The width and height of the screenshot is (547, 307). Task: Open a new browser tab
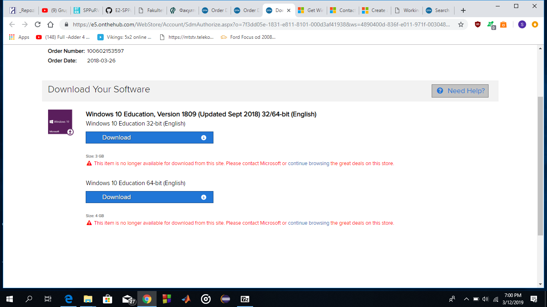coord(463,10)
